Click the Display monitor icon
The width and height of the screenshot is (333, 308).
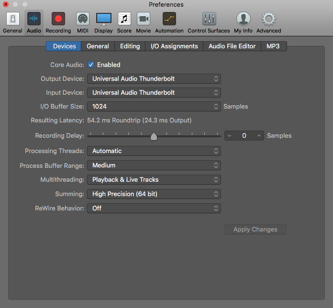103,19
